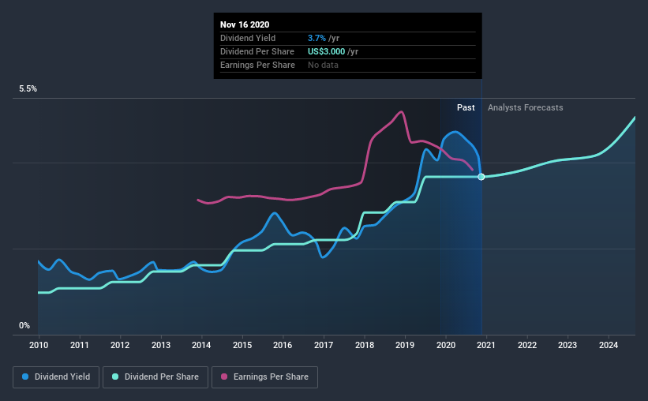The image size is (648, 401).
Task: Click the Dividend Per Share row label in tooltip
Action: [257, 51]
